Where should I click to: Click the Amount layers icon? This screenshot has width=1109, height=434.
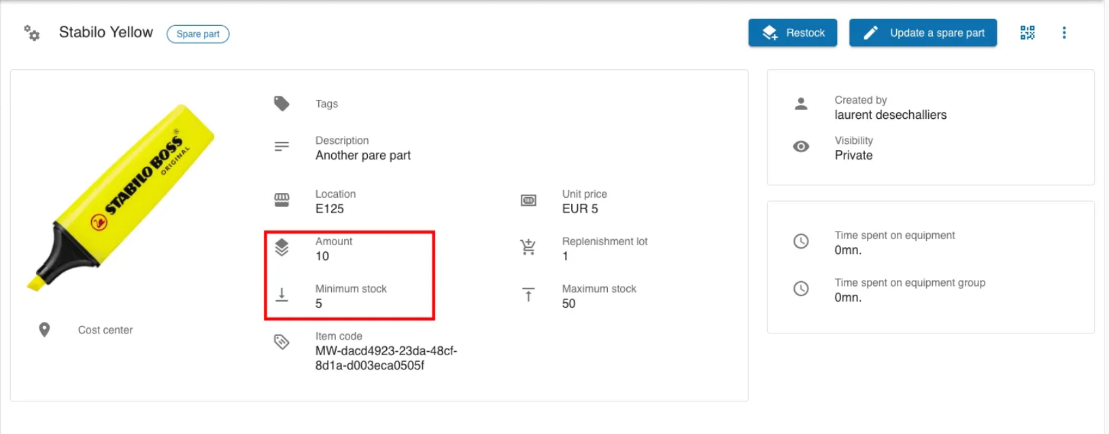281,247
